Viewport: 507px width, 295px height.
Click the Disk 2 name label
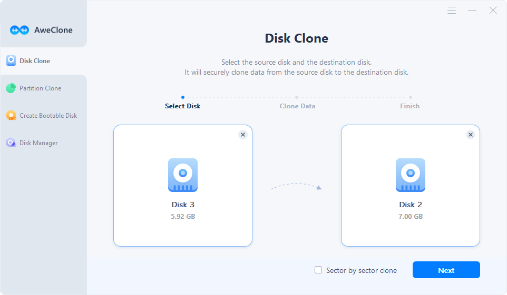411,205
